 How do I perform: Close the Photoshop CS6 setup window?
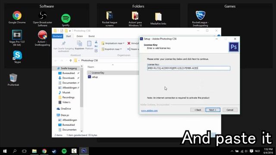point(235,39)
